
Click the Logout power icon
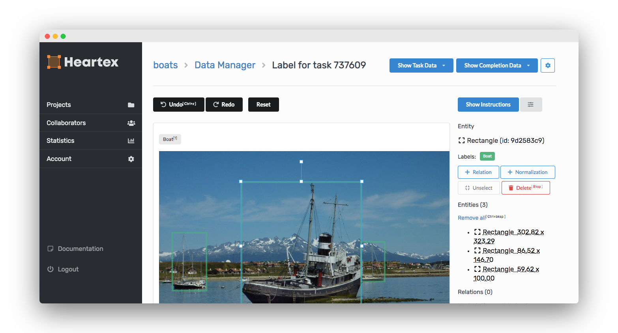point(51,269)
